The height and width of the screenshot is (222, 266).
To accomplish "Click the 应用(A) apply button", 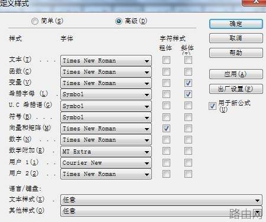I will [x=236, y=74].
